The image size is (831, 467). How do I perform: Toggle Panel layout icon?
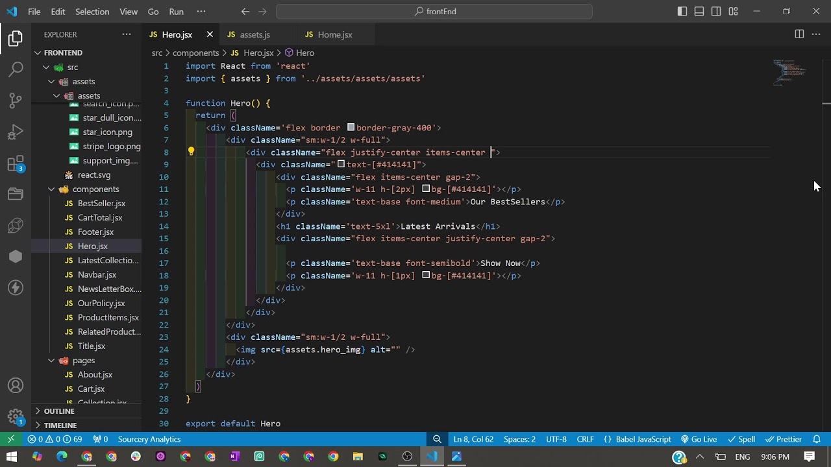tap(699, 12)
